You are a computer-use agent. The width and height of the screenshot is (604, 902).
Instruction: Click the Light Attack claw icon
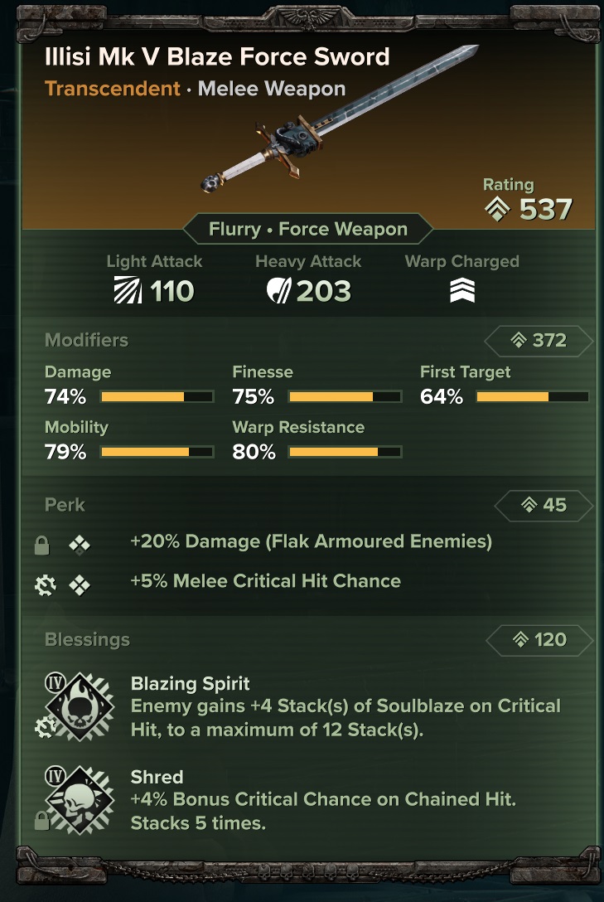pyautogui.click(x=128, y=291)
